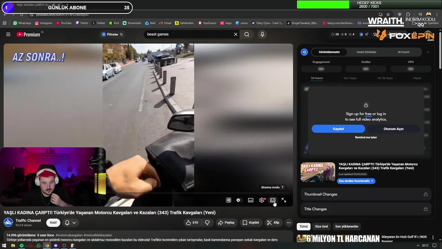Start voice search with the microphone
442x249 pixels.
[262, 34]
